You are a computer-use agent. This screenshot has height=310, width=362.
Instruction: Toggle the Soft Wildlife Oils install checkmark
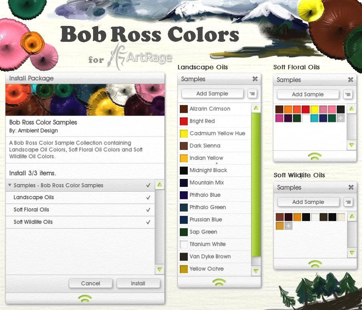(x=148, y=222)
